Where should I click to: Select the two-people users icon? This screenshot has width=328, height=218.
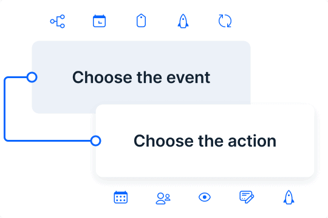click(163, 199)
